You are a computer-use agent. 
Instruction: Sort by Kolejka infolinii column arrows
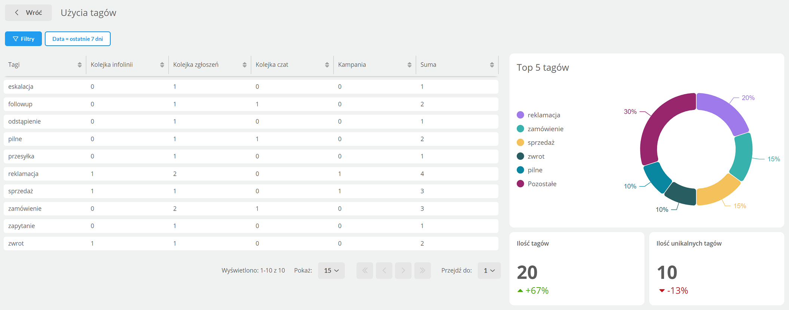pyautogui.click(x=162, y=65)
